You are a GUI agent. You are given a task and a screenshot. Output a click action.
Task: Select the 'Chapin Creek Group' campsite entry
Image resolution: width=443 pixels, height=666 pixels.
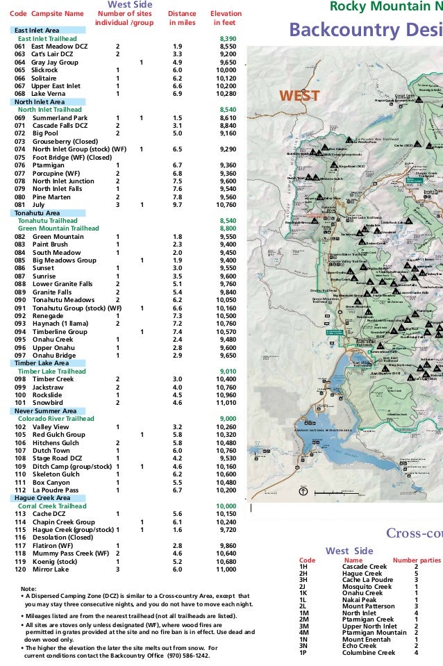(x=64, y=522)
